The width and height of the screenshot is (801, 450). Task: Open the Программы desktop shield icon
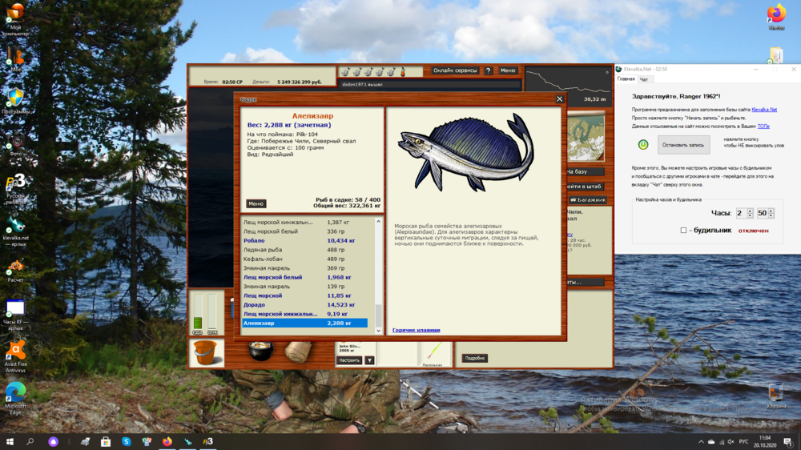click(15, 100)
